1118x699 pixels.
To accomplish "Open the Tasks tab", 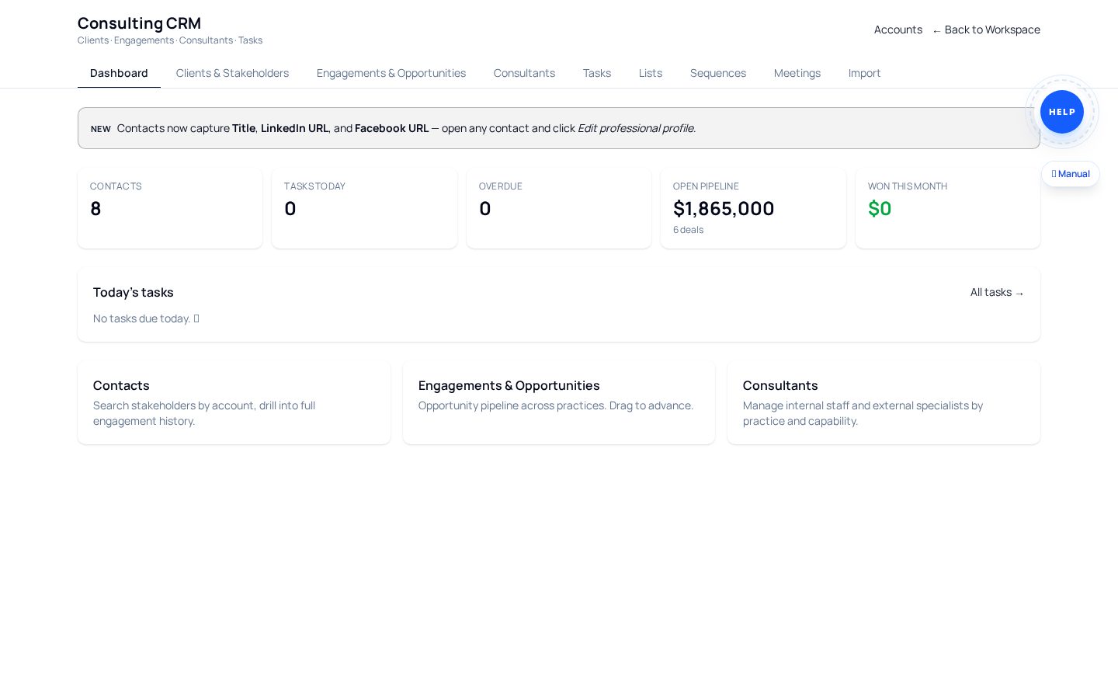I will [597, 73].
